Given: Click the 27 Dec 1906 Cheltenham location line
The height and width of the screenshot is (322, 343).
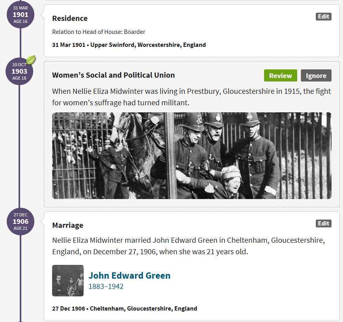Looking at the screenshot, I should [x=124, y=309].
